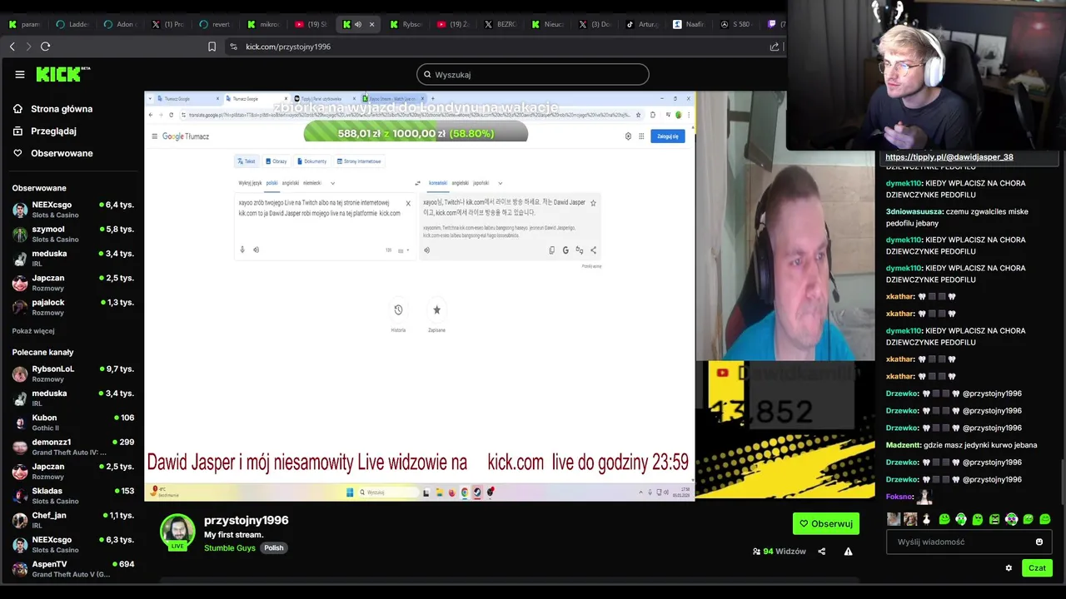
Task: Open Przeglądaj in the sidebar
Action: point(45,131)
